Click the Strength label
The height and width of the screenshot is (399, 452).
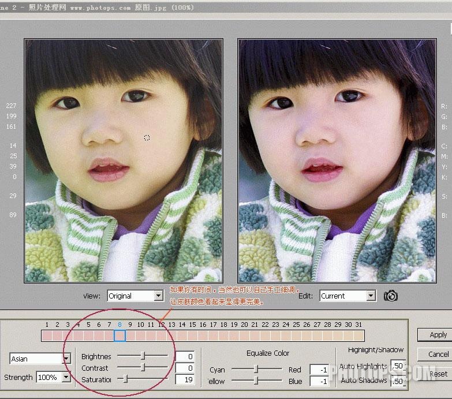(x=18, y=378)
